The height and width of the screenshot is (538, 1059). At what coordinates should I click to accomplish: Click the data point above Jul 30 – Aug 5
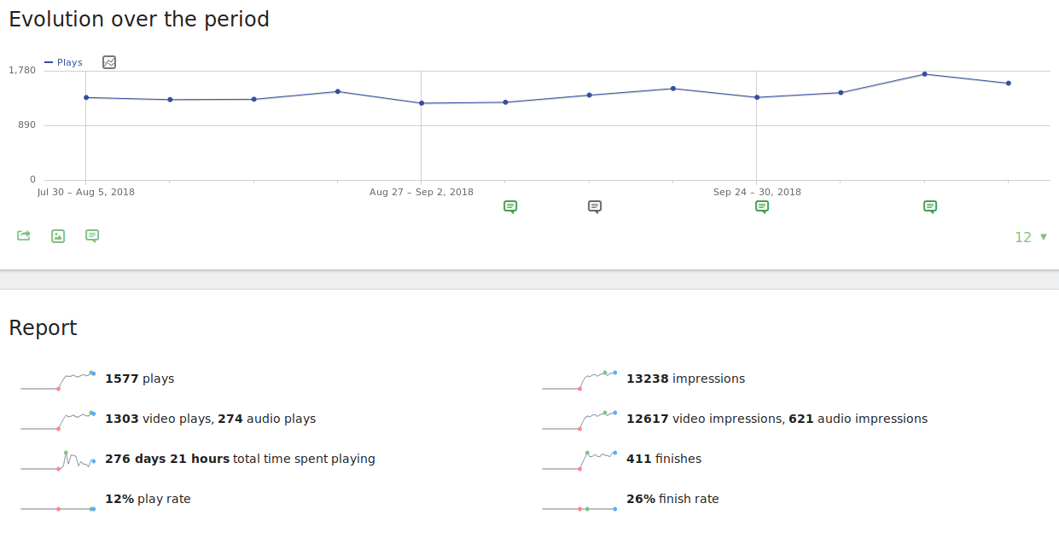(86, 97)
